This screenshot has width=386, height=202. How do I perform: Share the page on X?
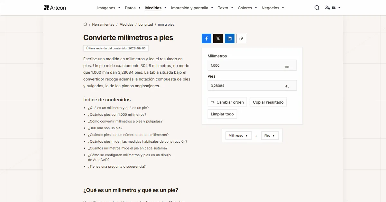(x=218, y=38)
